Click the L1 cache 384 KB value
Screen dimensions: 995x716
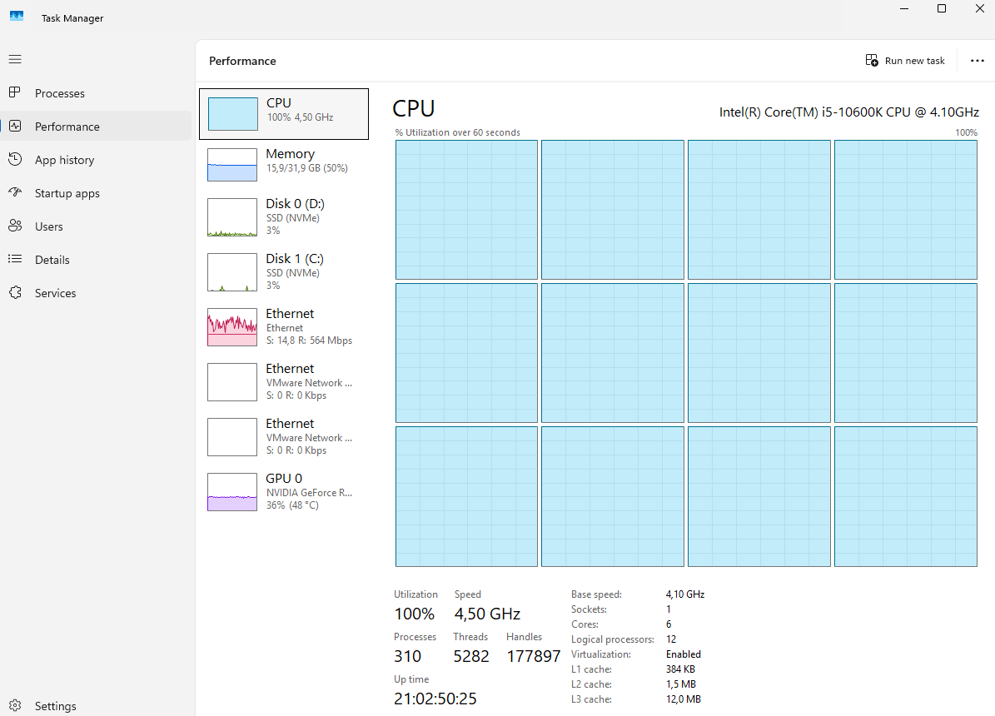tap(680, 669)
